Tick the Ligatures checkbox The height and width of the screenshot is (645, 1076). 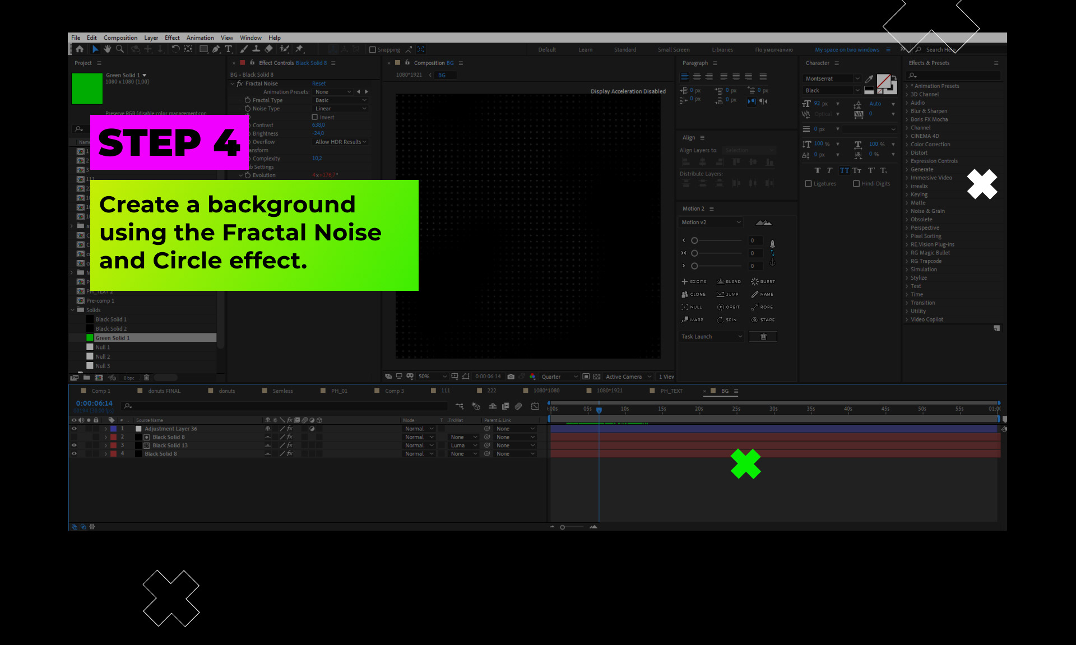tap(808, 184)
